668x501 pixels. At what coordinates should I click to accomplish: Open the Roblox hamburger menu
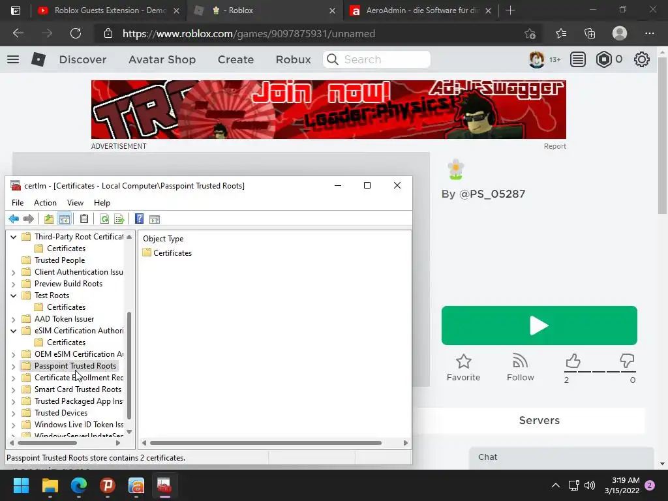point(13,59)
